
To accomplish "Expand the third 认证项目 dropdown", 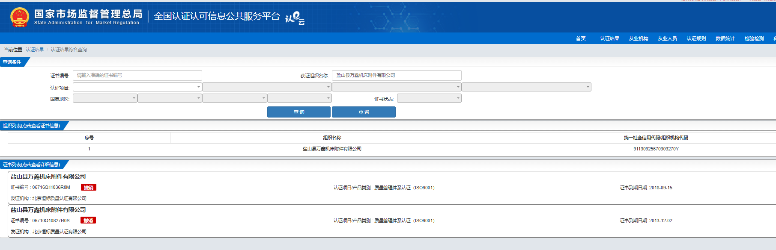I will [x=397, y=87].
